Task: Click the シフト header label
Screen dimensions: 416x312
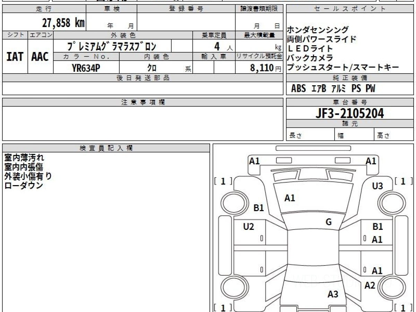Action: click(x=15, y=35)
